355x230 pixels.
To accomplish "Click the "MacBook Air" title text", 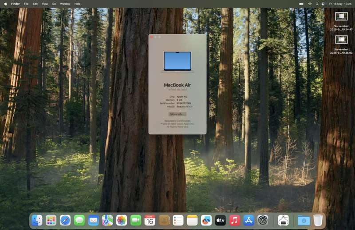I will pos(177,85).
